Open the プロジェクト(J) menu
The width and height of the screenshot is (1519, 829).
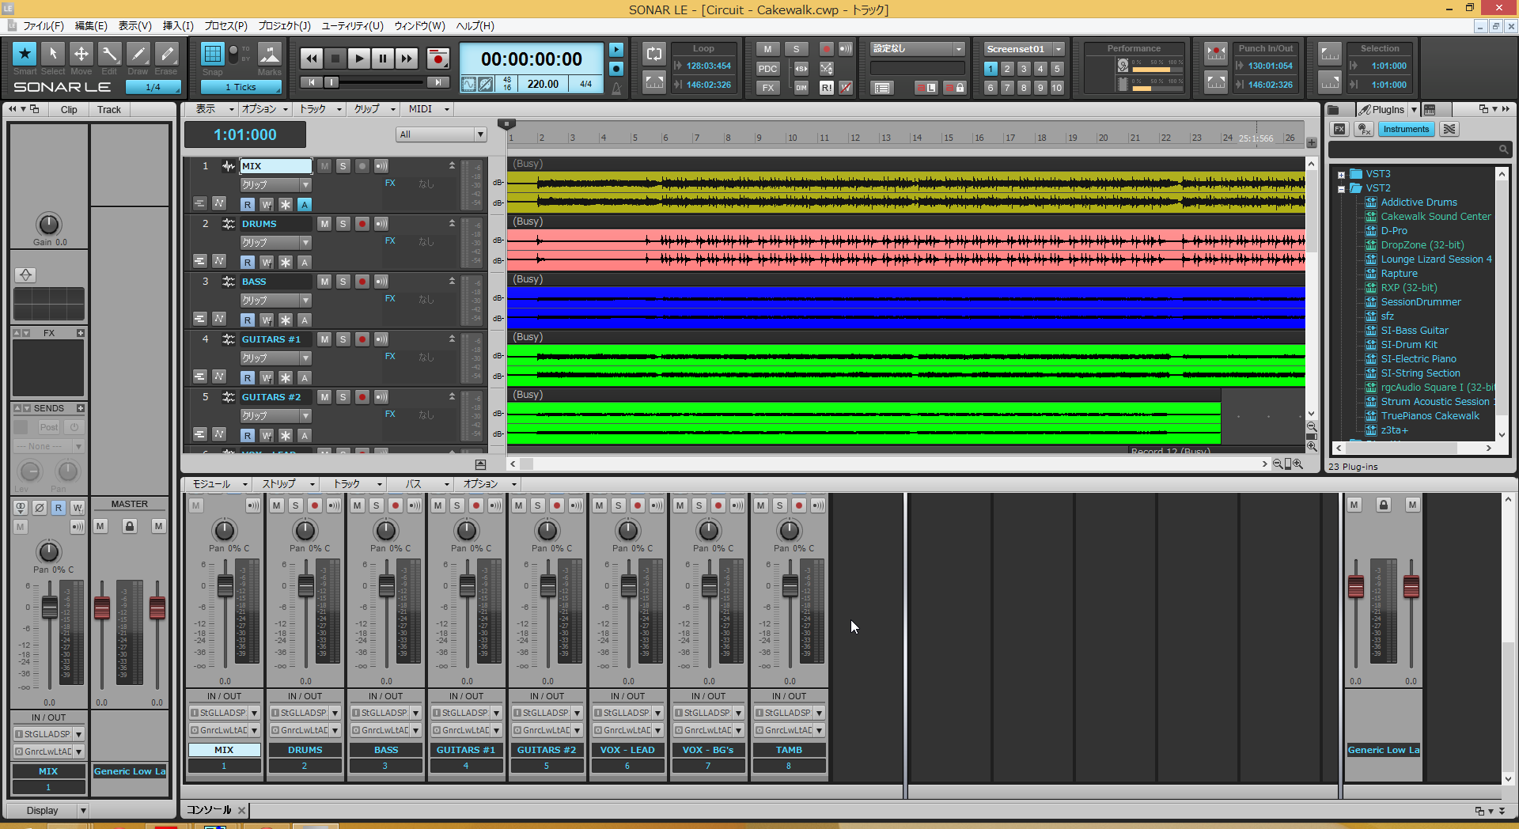pos(284,26)
